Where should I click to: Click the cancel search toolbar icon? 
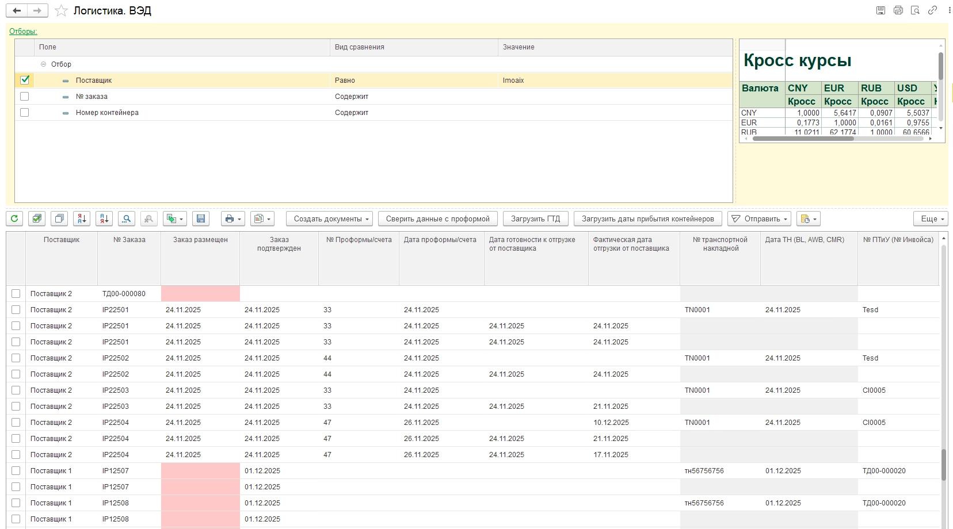point(149,218)
